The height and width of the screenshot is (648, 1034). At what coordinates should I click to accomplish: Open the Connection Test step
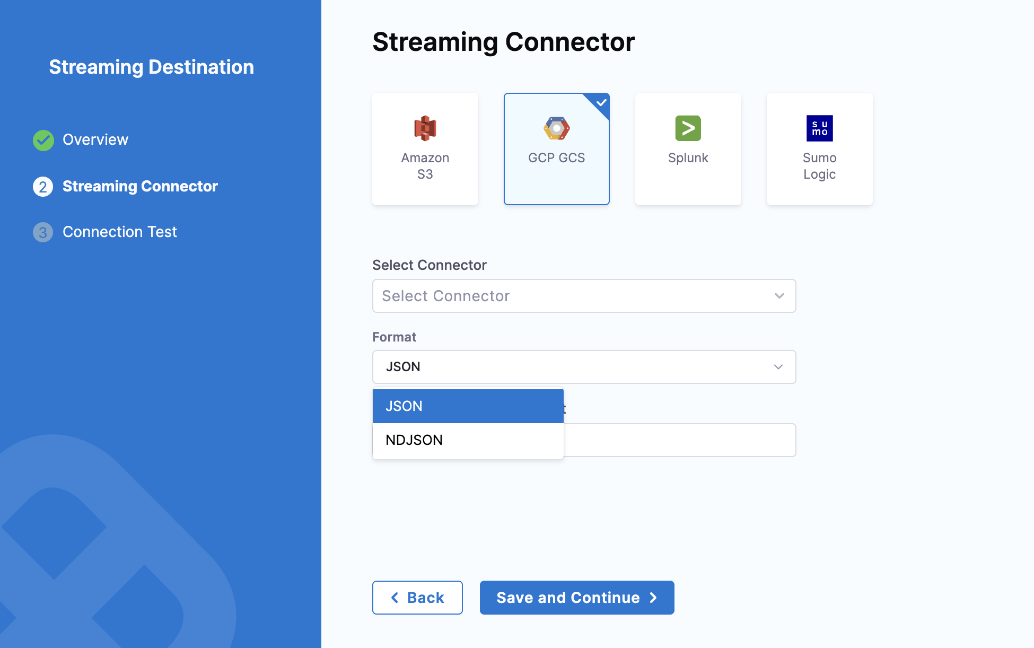click(x=120, y=232)
